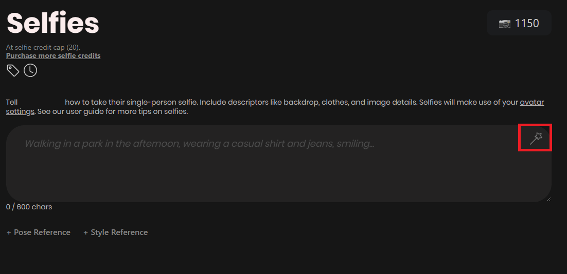Follow the Purchase more selfie credits link
This screenshot has height=274, width=567.
[53, 55]
